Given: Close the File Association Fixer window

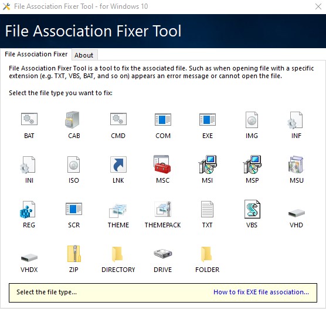Looking at the screenshot, I should tap(318, 6).
